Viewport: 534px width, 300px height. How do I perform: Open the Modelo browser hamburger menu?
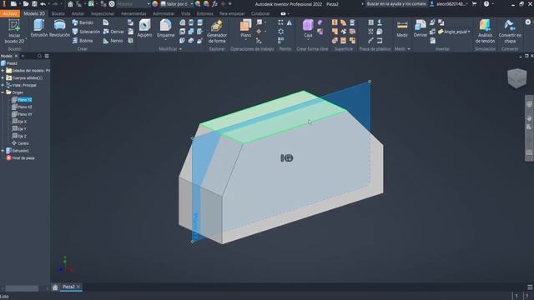(47, 56)
